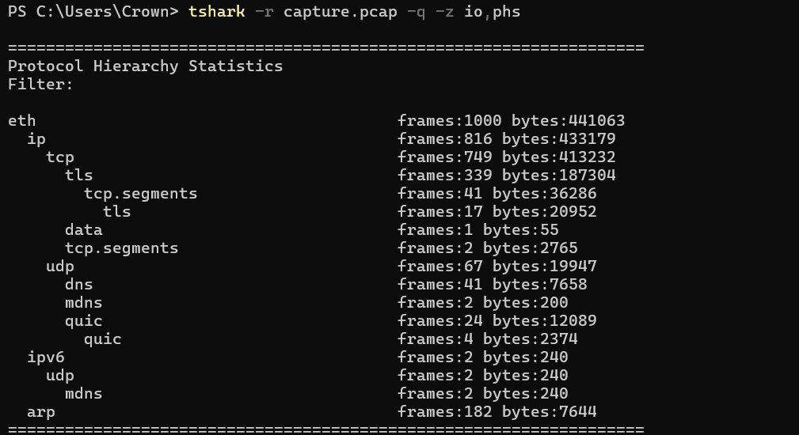799x435 pixels.
Task: Click the Filter: label
Action: (40, 85)
